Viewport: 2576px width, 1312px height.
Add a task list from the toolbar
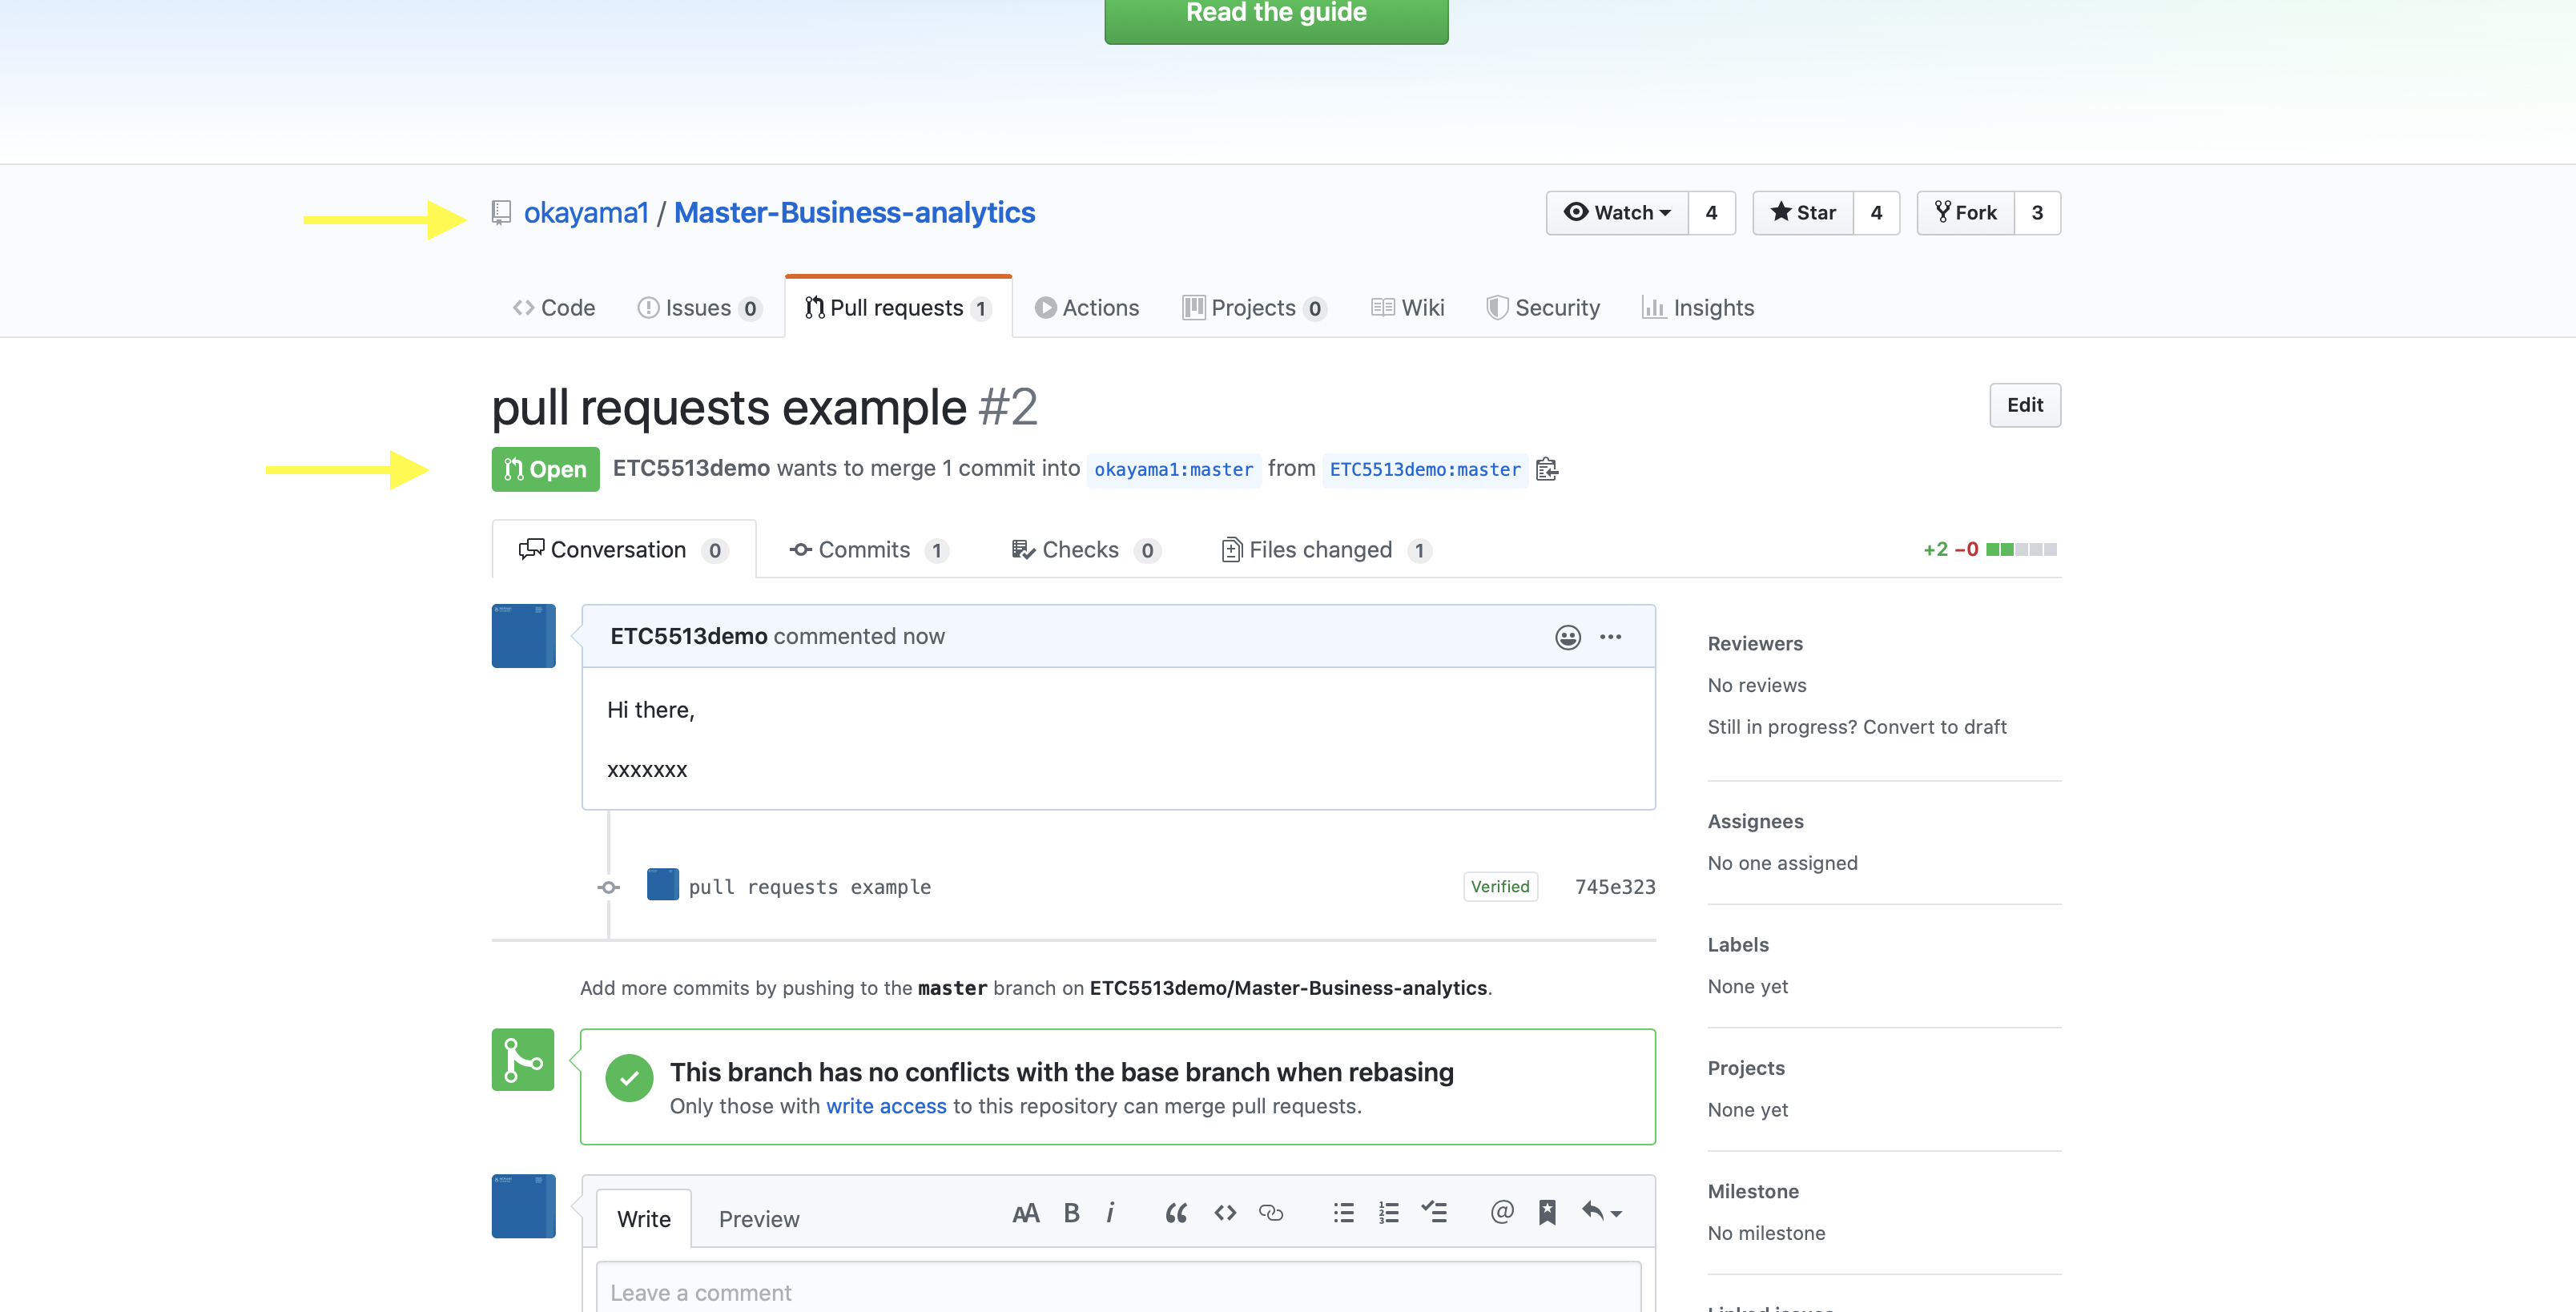(x=1434, y=1213)
